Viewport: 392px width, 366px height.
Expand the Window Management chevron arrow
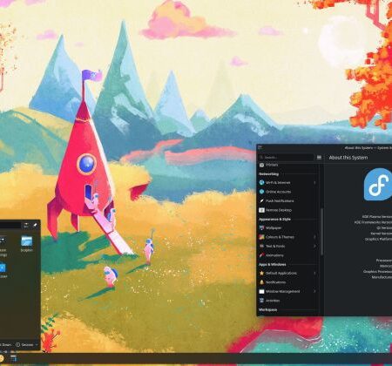pyautogui.click(x=314, y=291)
